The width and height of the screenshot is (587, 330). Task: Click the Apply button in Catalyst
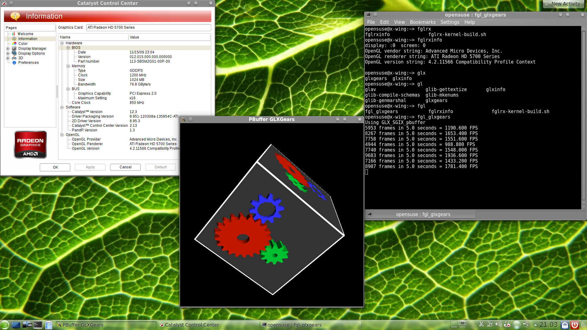click(x=90, y=167)
